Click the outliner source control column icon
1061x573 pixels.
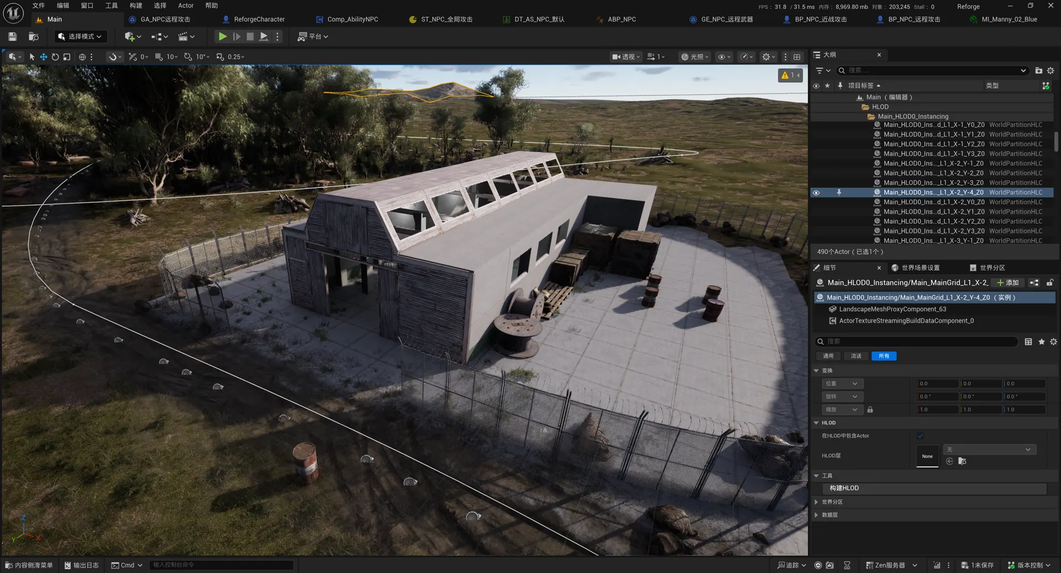1046,86
